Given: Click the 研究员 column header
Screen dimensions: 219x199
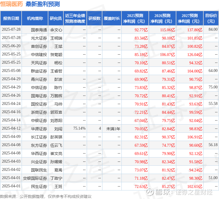Looking at the screenshot, I should (x=56, y=18).
